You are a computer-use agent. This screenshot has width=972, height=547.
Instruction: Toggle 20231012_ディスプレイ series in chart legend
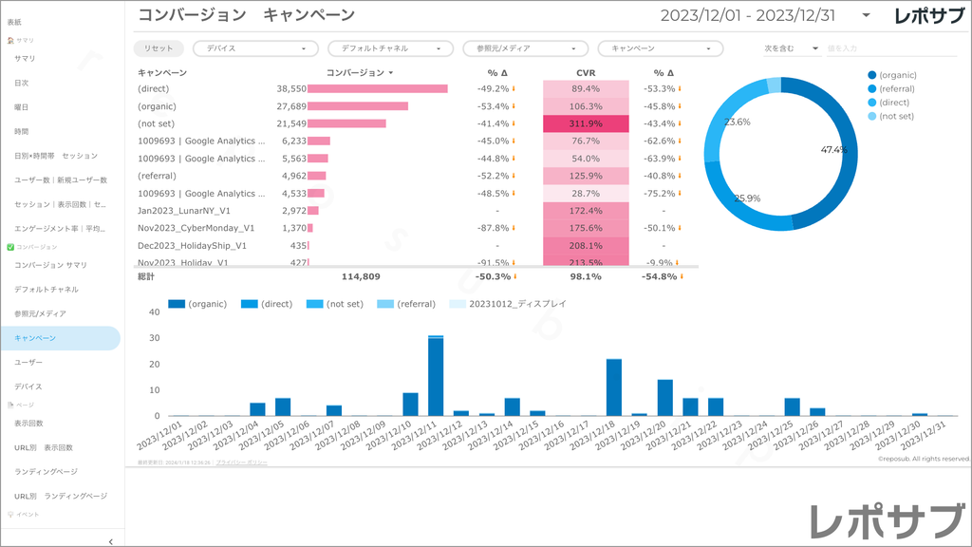458,304
